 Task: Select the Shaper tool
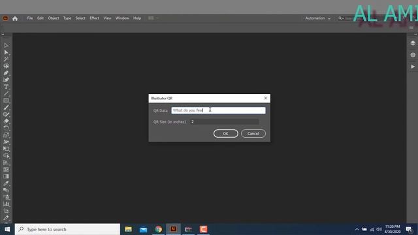click(6, 115)
